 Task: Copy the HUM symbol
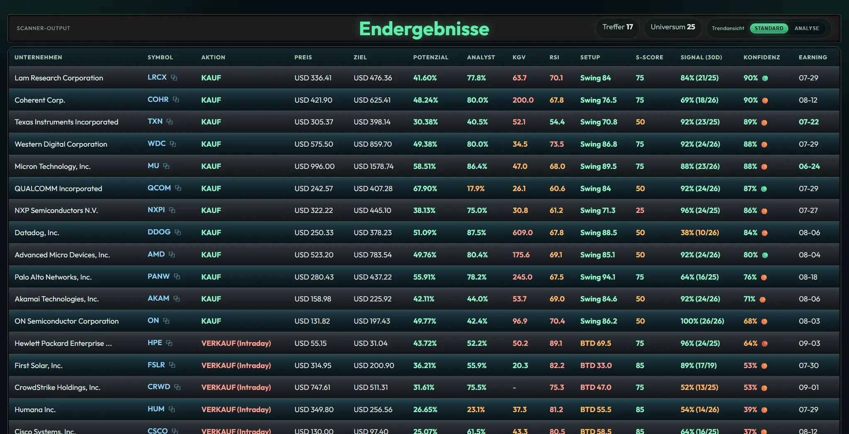pos(172,410)
